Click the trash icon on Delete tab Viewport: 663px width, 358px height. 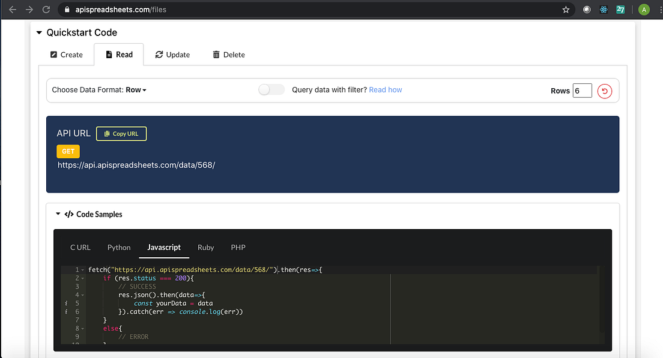[216, 55]
